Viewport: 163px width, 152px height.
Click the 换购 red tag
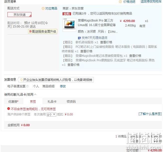(x=67, y=14)
